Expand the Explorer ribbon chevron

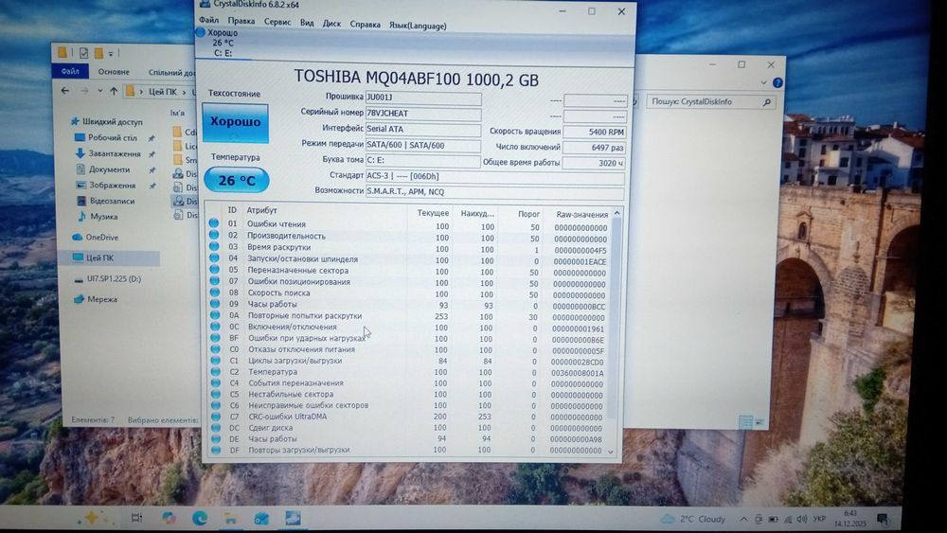[763, 82]
